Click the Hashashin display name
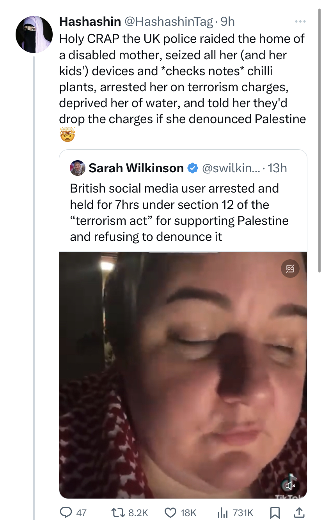This screenshot has width=323, height=520. pos(89,21)
